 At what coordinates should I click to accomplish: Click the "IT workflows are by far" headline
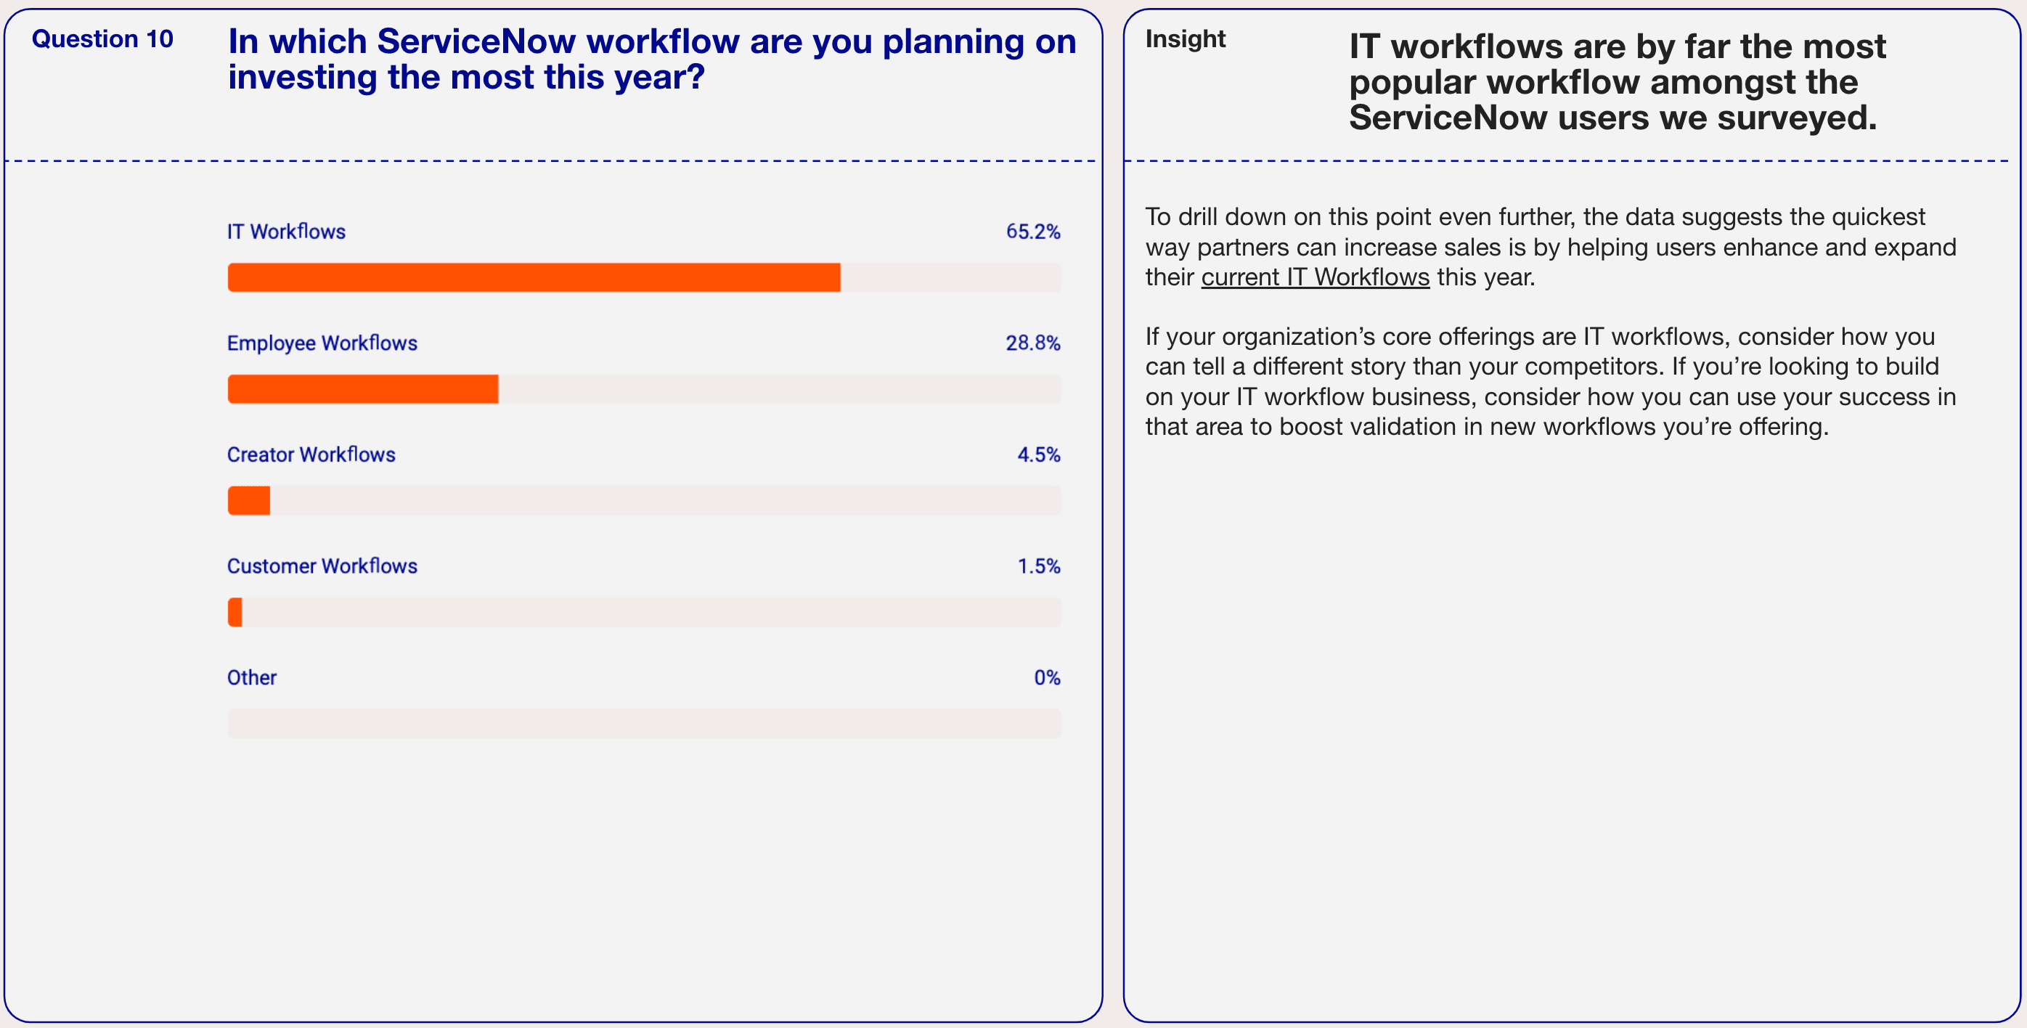(x=1616, y=82)
